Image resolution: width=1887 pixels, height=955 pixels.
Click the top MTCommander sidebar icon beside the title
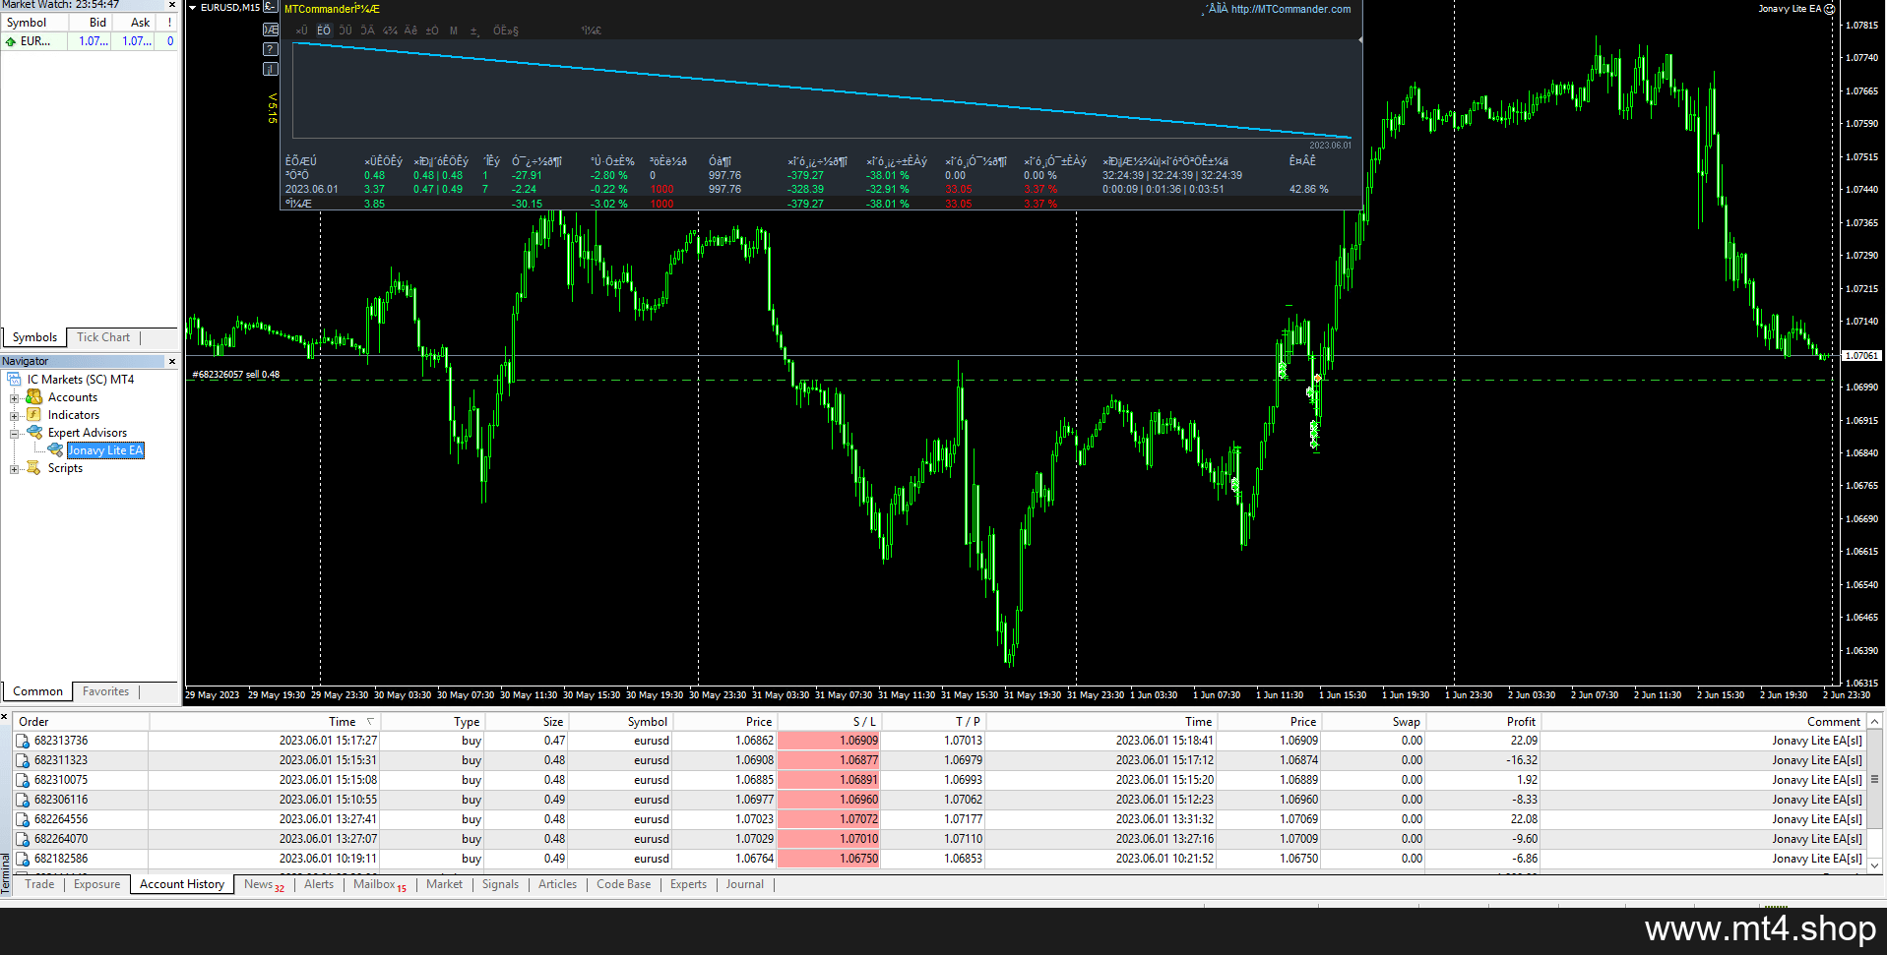[x=270, y=7]
